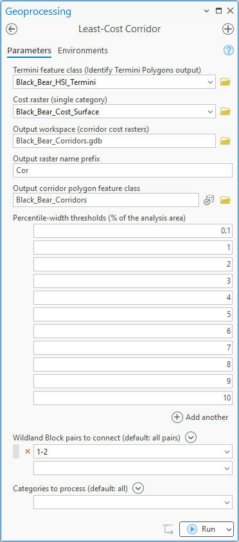Expand Categories to process options chevron
239x542 pixels.
(139, 489)
